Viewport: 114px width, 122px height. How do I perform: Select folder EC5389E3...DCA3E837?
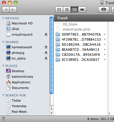pos(77,60)
